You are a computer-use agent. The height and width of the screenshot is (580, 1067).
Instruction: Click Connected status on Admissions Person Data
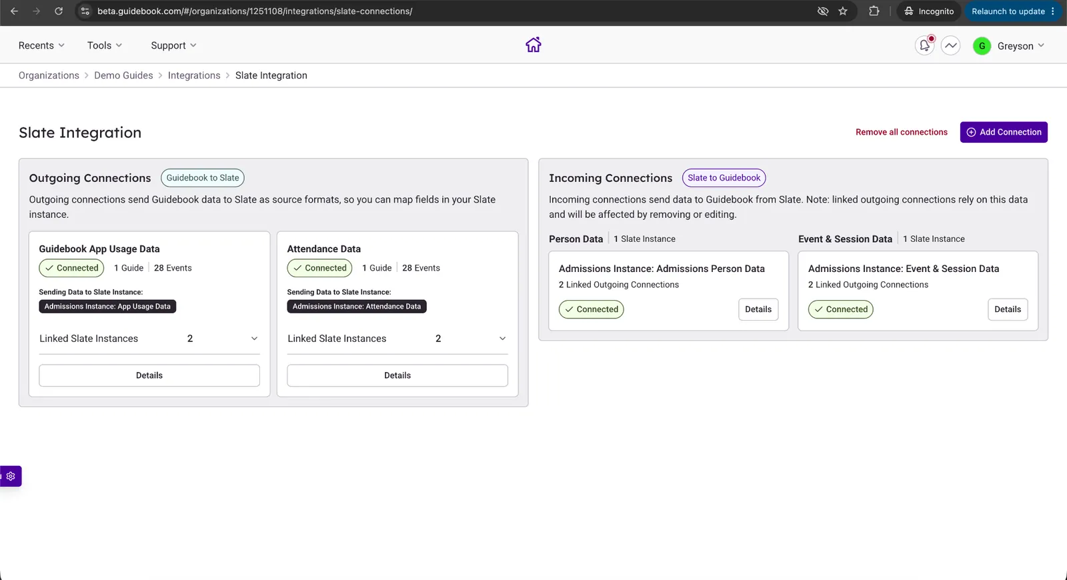(x=592, y=309)
